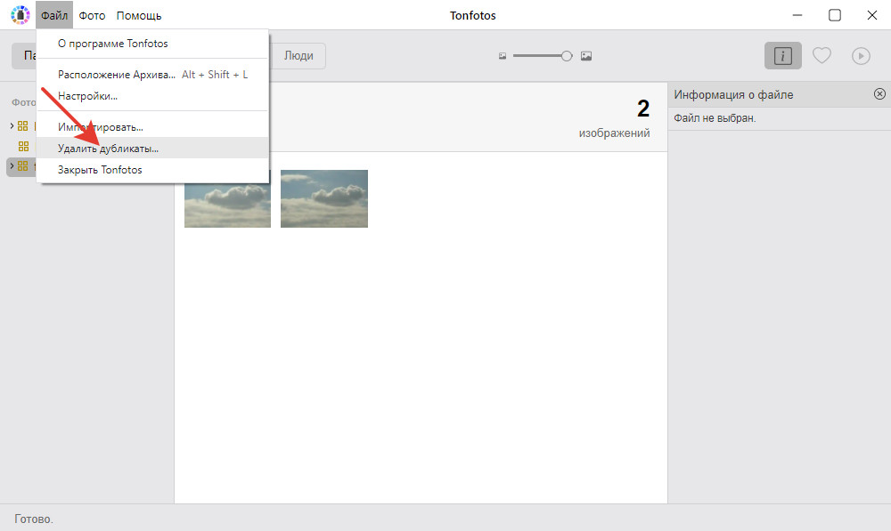Select the highlighted third folder icon

[23, 165]
